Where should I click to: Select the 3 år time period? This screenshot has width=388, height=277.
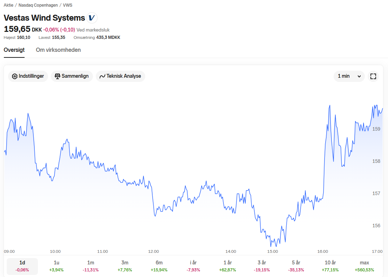coord(262,266)
